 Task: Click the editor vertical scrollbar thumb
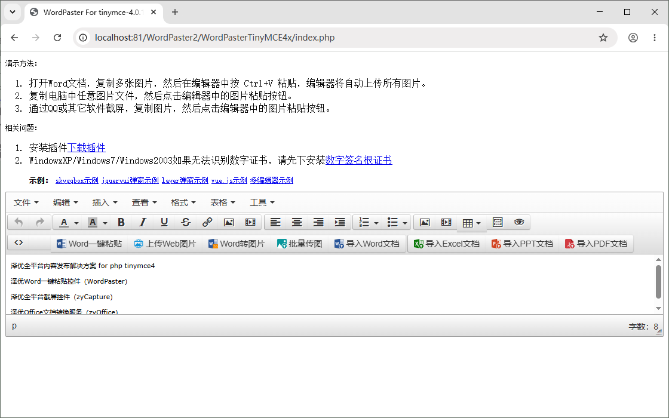658,281
